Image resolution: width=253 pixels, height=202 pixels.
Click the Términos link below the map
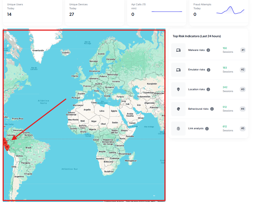(x=161, y=201)
